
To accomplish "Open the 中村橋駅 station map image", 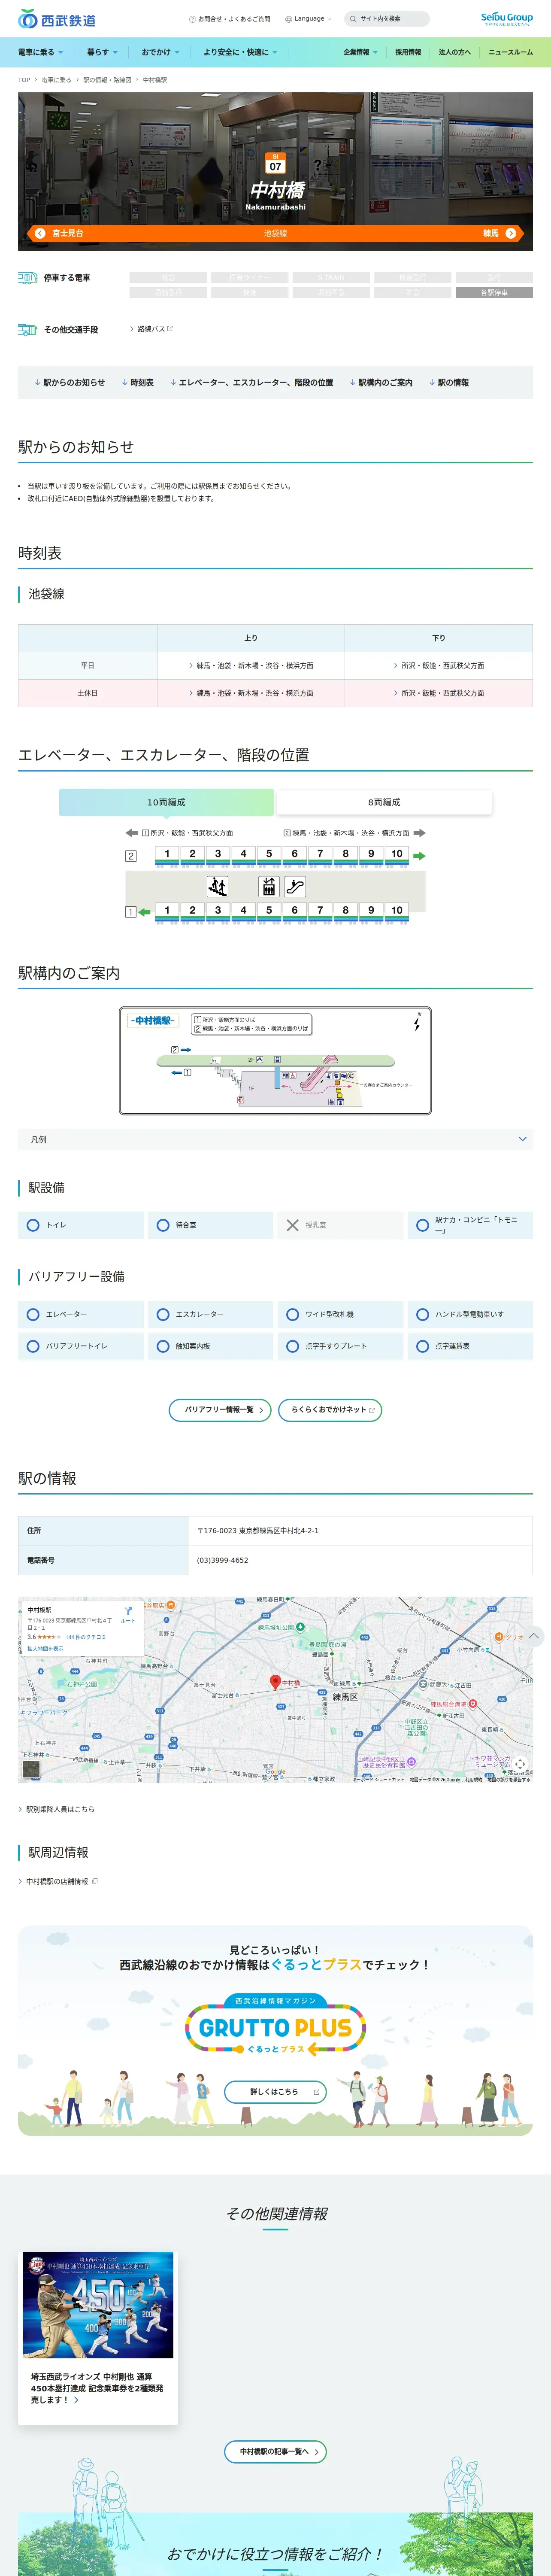I will coord(275,1060).
